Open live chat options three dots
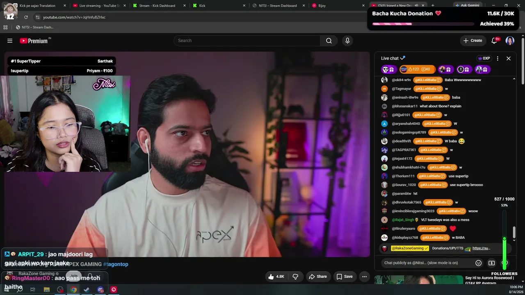Viewport: 525px width, 295px height. [x=498, y=59]
